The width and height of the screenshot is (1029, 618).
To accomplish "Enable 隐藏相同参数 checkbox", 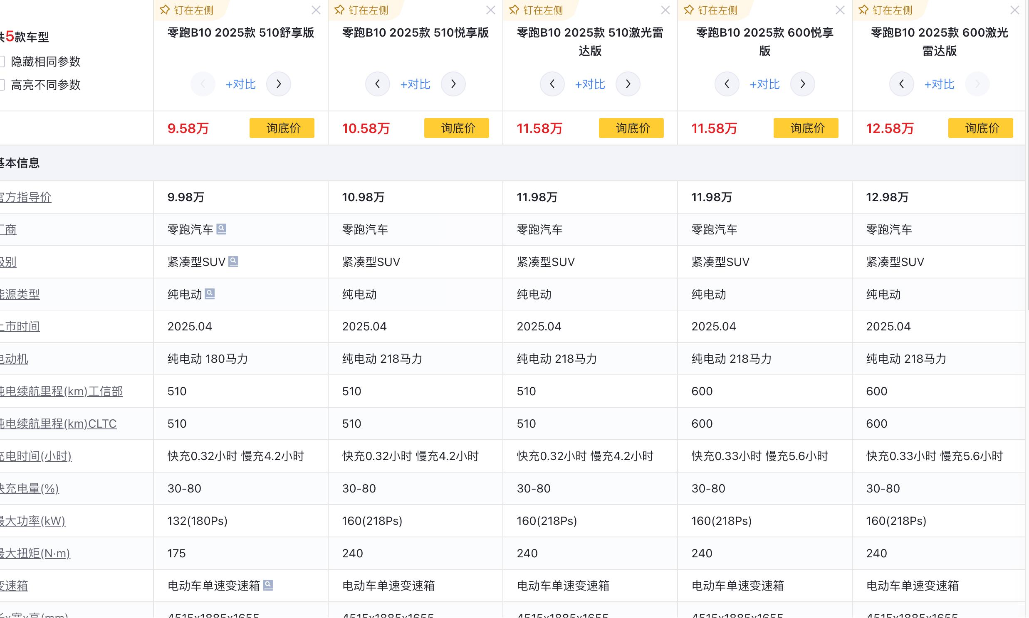I will 2,62.
